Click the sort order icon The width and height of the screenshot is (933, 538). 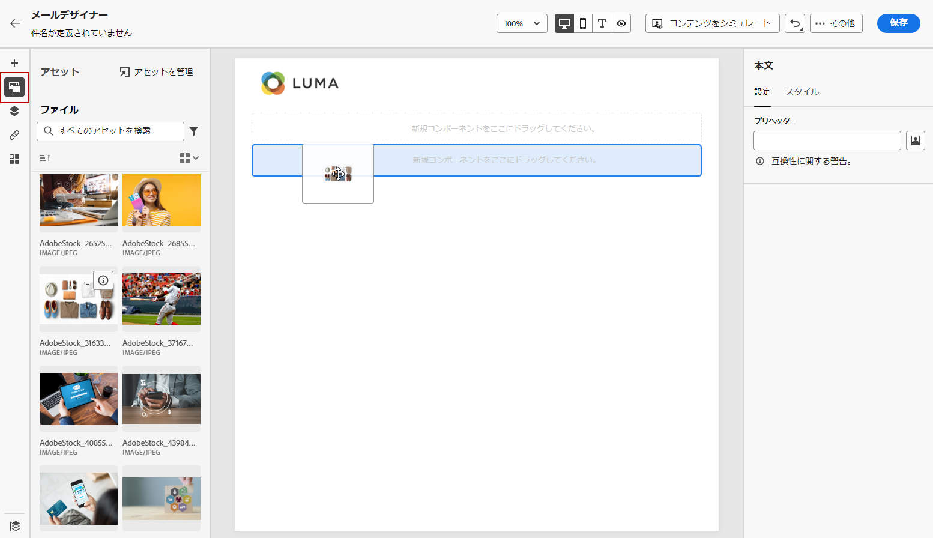[45, 158]
